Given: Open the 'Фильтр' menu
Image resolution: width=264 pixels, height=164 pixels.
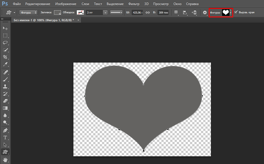Looking at the screenshot, I should 134,4.
